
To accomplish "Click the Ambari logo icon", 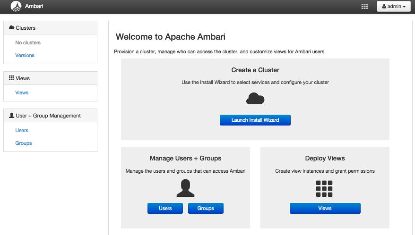I will pos(16,7).
